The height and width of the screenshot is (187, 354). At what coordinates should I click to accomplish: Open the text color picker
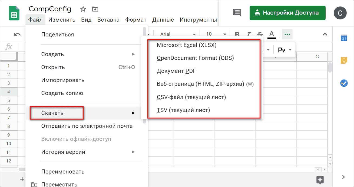(x=272, y=34)
